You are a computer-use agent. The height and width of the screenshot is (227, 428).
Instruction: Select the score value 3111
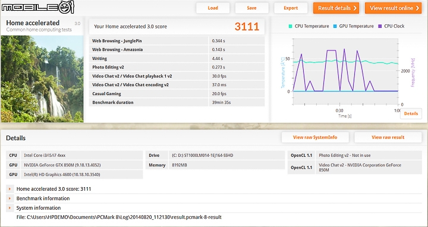coord(247,27)
